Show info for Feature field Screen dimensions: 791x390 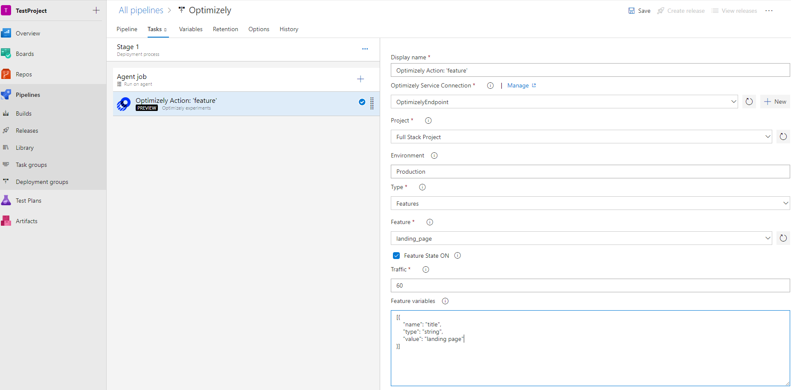click(x=430, y=222)
